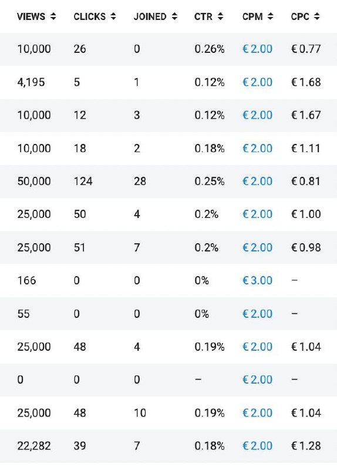Sort using the CPM sort arrows icon
Image resolution: width=337 pixels, height=470 pixels.
(270, 16)
